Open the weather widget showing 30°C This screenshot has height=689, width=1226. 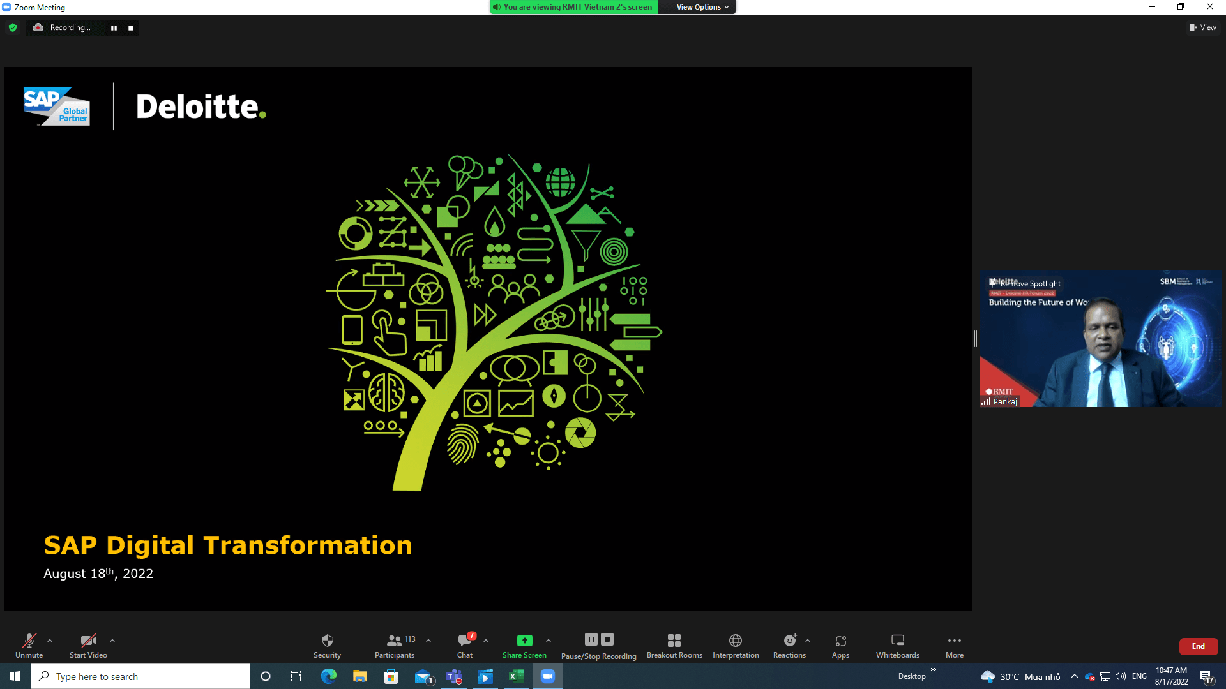tap(1020, 676)
